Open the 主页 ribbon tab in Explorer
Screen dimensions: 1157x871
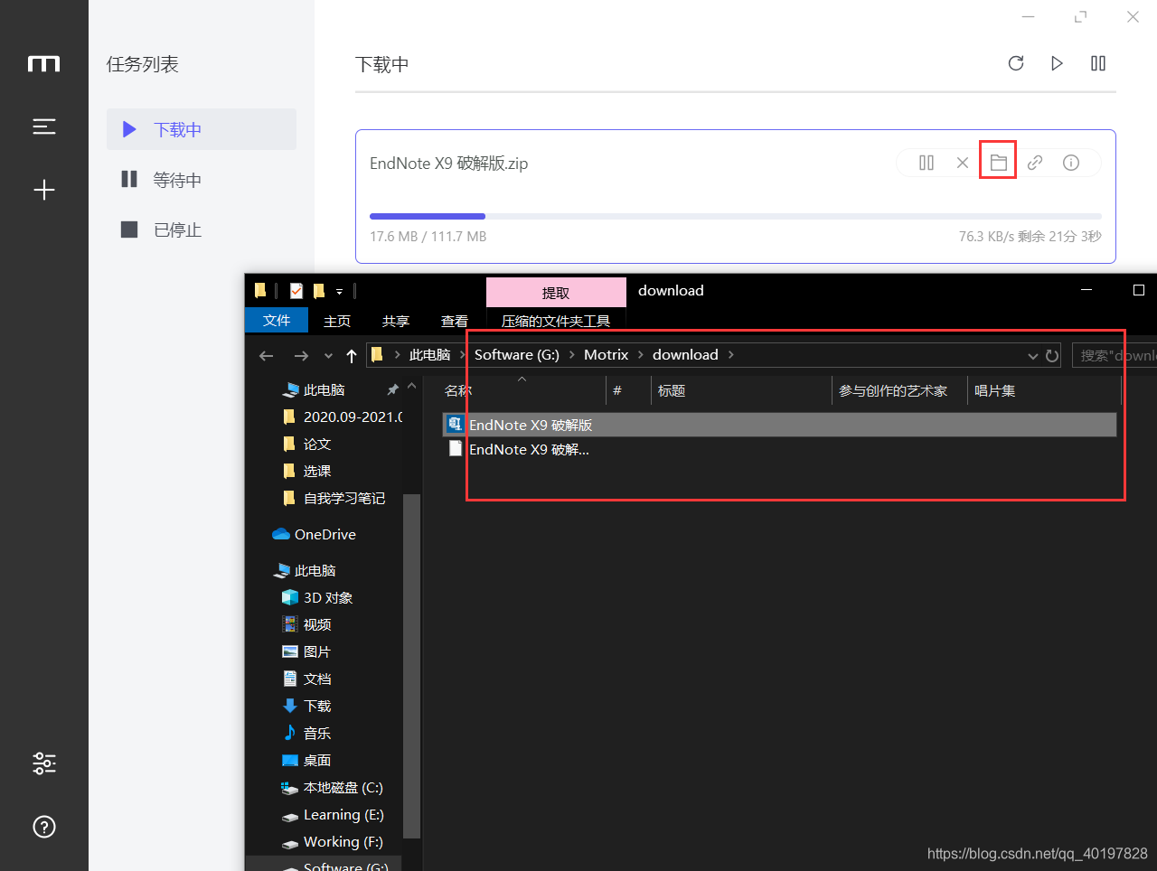(337, 321)
